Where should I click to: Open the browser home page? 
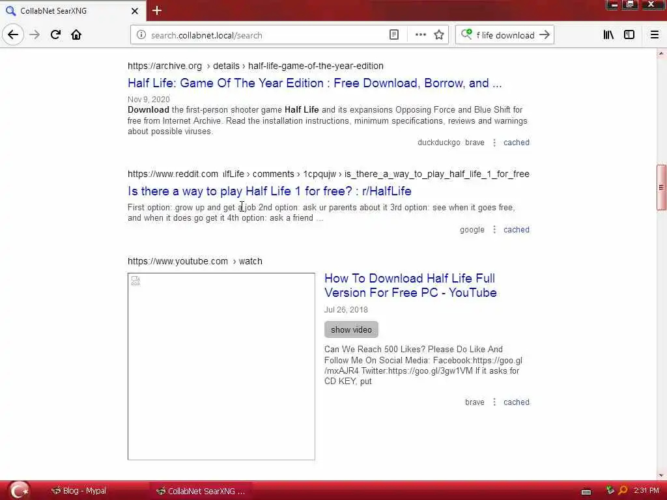tap(76, 35)
